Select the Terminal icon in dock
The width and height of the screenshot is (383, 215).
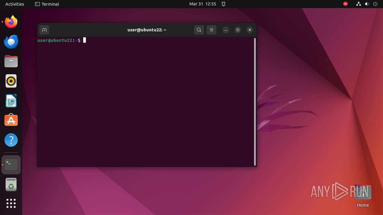pyautogui.click(x=11, y=165)
